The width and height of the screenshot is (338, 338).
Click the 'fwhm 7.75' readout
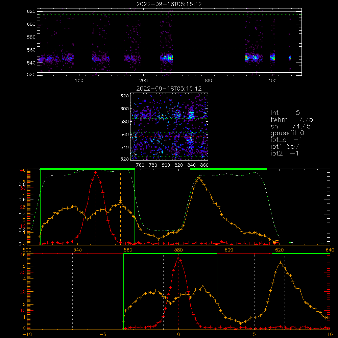[x=292, y=119]
